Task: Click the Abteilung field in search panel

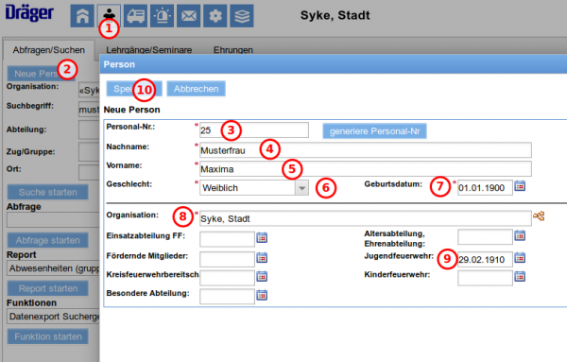Action: pyautogui.click(x=89, y=130)
